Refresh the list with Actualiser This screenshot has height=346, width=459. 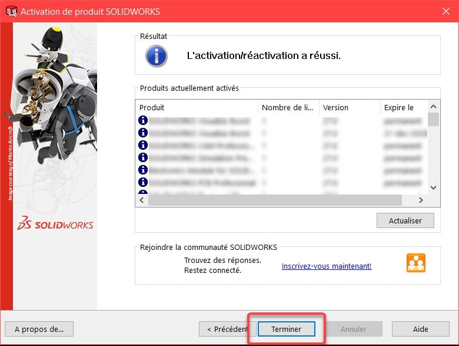[405, 220]
